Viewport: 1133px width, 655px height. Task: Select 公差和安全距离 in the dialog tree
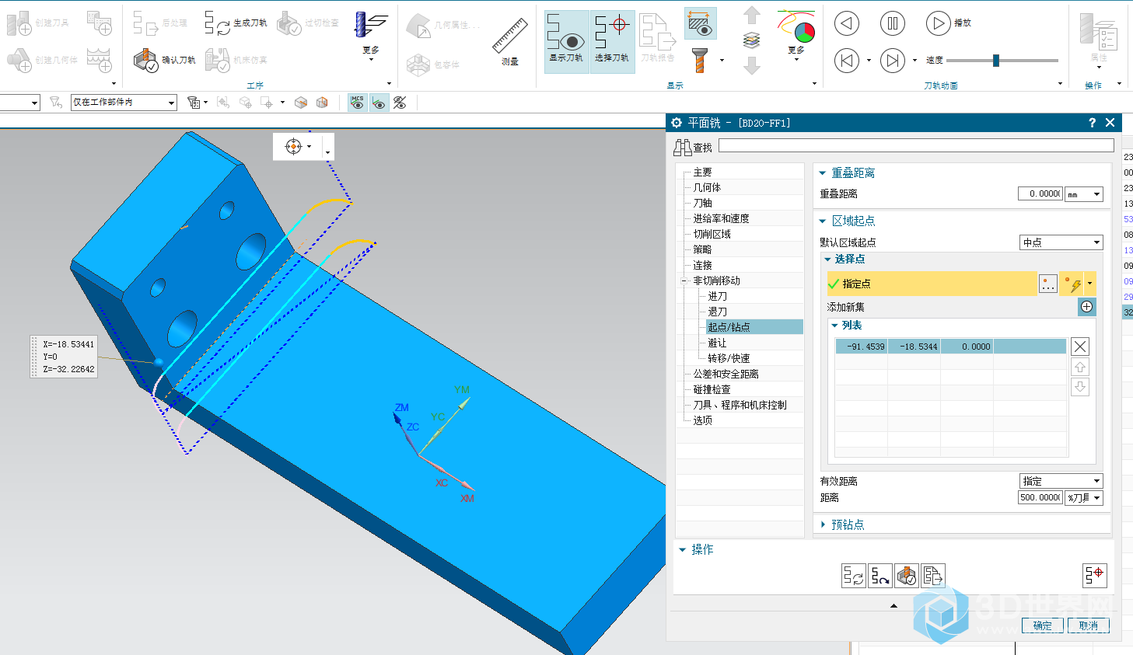pos(726,374)
